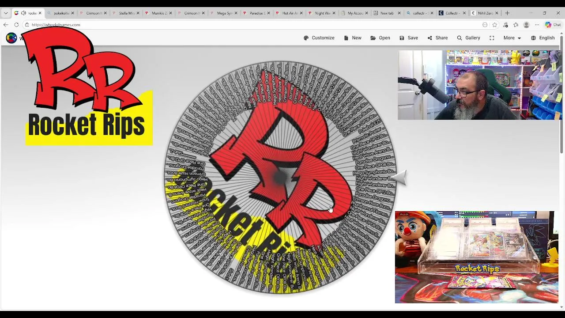
Task: Switch to the Mega Sym tab
Action: click(224, 13)
